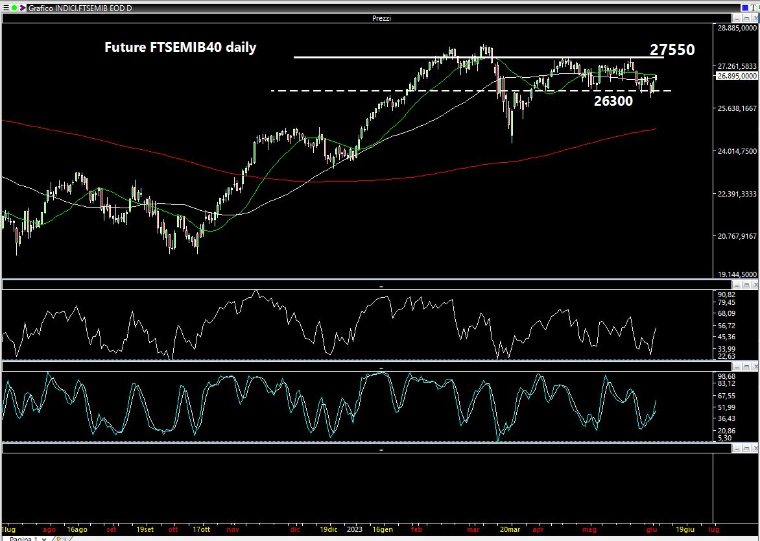Open the hamburger menu in the chart title bar
This screenshot has width=760, height=541.
(x=5, y=8)
